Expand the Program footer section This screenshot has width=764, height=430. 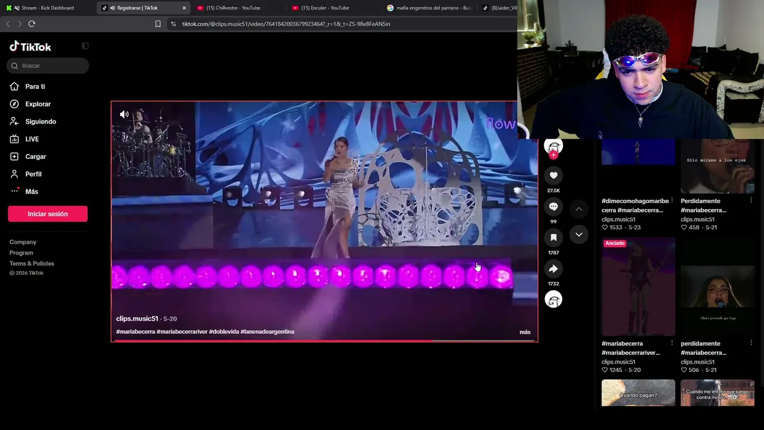(x=21, y=253)
